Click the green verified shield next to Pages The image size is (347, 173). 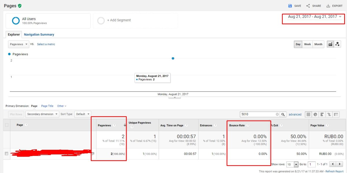[x=19, y=6]
